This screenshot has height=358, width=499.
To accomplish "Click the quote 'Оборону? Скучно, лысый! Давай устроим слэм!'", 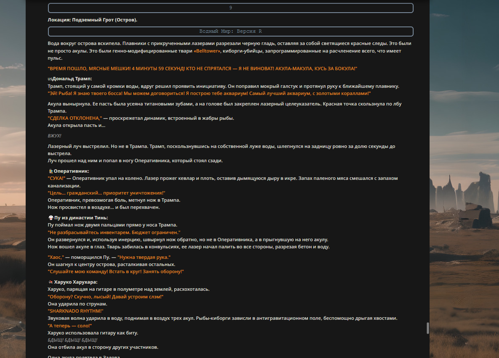I will point(106,297).
